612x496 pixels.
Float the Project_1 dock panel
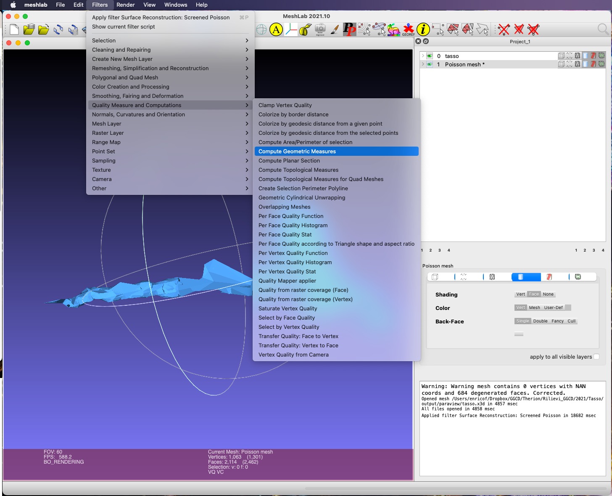click(x=426, y=41)
